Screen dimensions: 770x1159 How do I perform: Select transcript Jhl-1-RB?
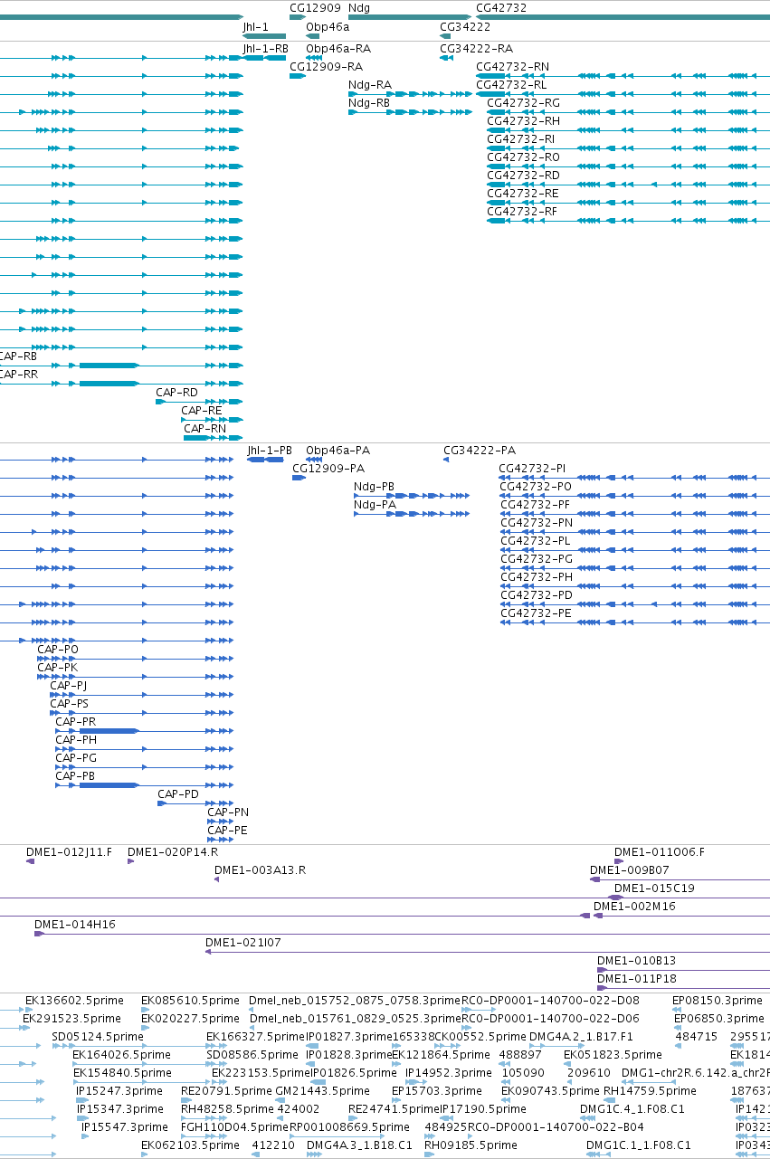click(265, 48)
